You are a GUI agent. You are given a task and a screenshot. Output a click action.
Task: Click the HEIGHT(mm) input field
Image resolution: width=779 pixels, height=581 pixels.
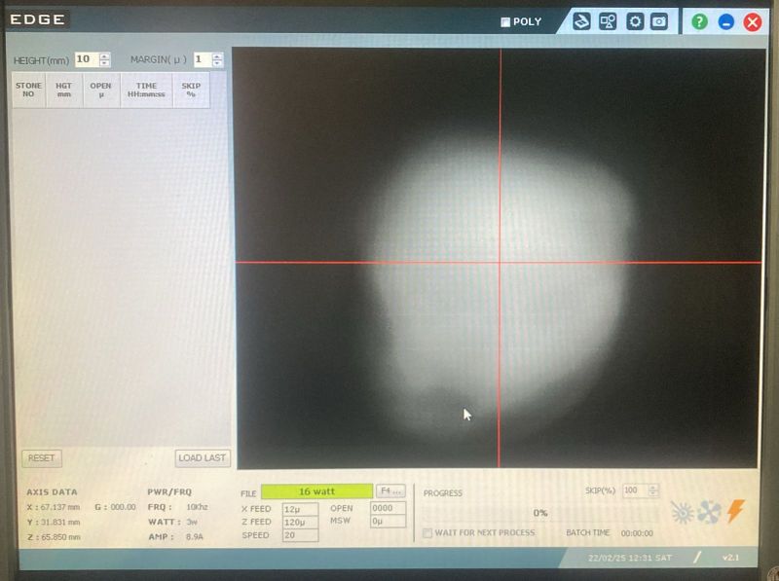click(x=88, y=59)
